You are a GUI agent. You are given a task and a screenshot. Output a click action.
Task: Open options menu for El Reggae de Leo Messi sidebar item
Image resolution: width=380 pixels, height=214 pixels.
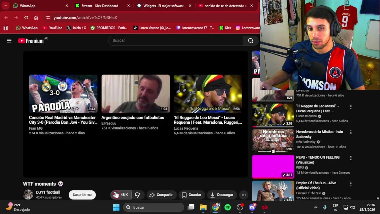(x=351, y=106)
